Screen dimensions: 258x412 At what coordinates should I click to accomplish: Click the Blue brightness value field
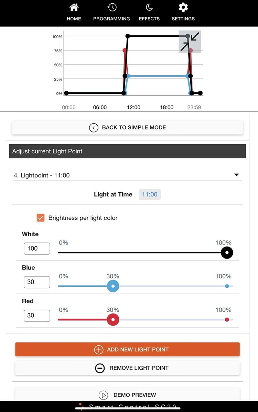[x=37, y=282]
